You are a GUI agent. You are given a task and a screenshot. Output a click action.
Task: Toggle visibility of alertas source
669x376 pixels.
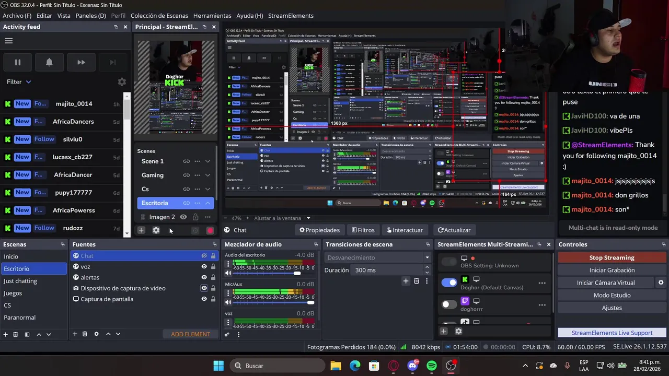[x=204, y=277]
